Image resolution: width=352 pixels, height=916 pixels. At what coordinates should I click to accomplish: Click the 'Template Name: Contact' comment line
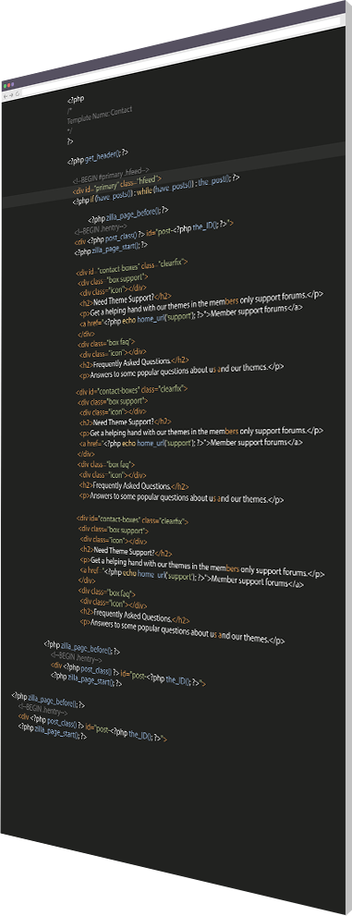coord(100,112)
